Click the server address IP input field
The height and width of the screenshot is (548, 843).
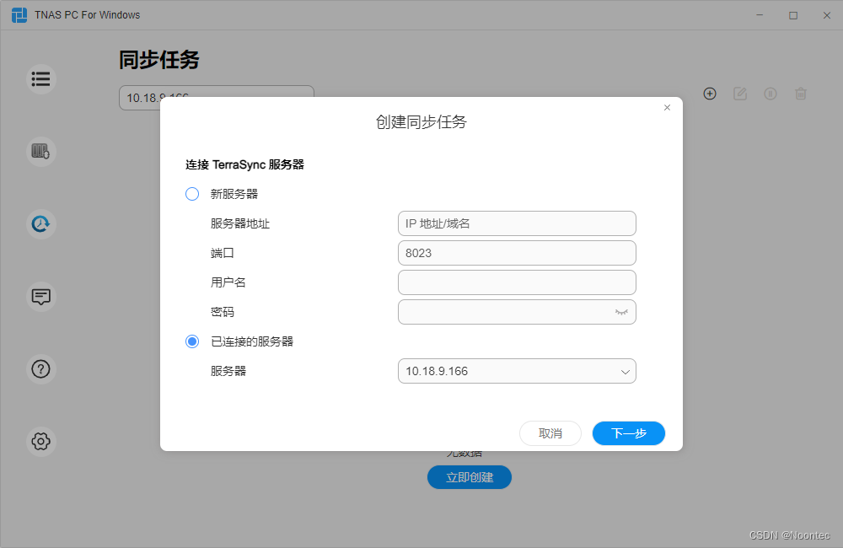(517, 223)
